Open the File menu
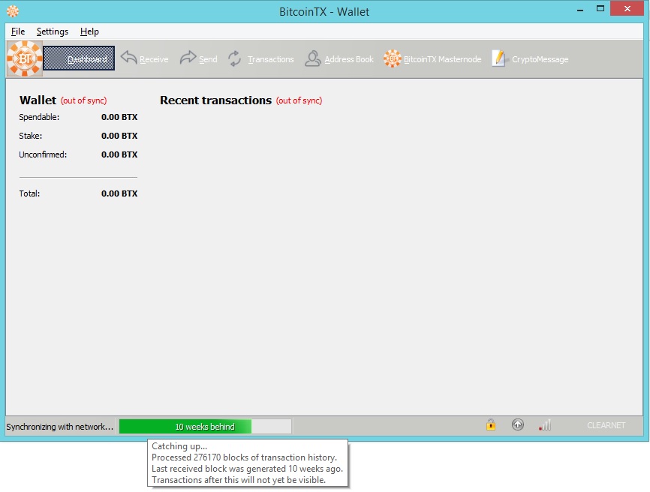 coord(18,31)
